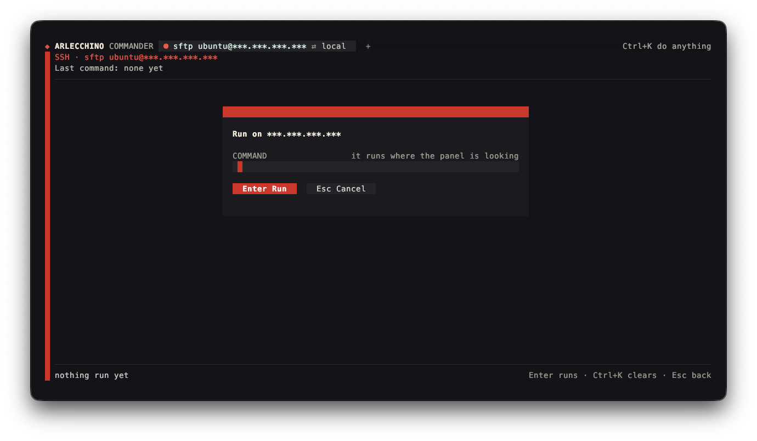
Task: Click the SSH sftp ubuntu connection line
Action: pos(136,58)
